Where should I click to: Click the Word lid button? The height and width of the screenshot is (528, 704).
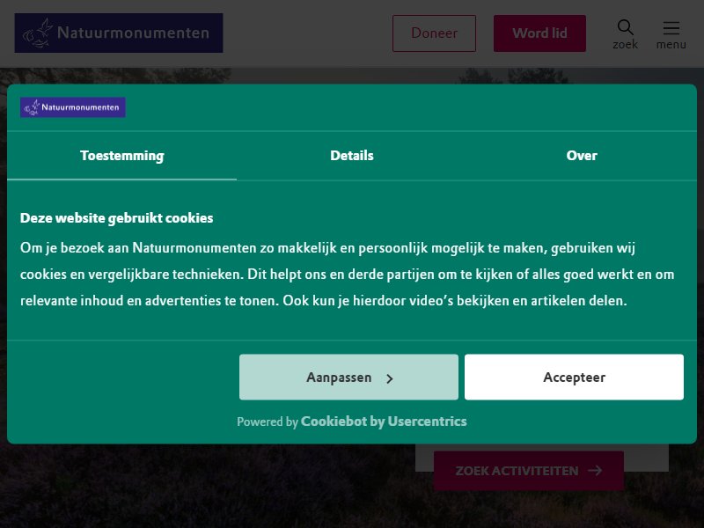[x=539, y=33]
